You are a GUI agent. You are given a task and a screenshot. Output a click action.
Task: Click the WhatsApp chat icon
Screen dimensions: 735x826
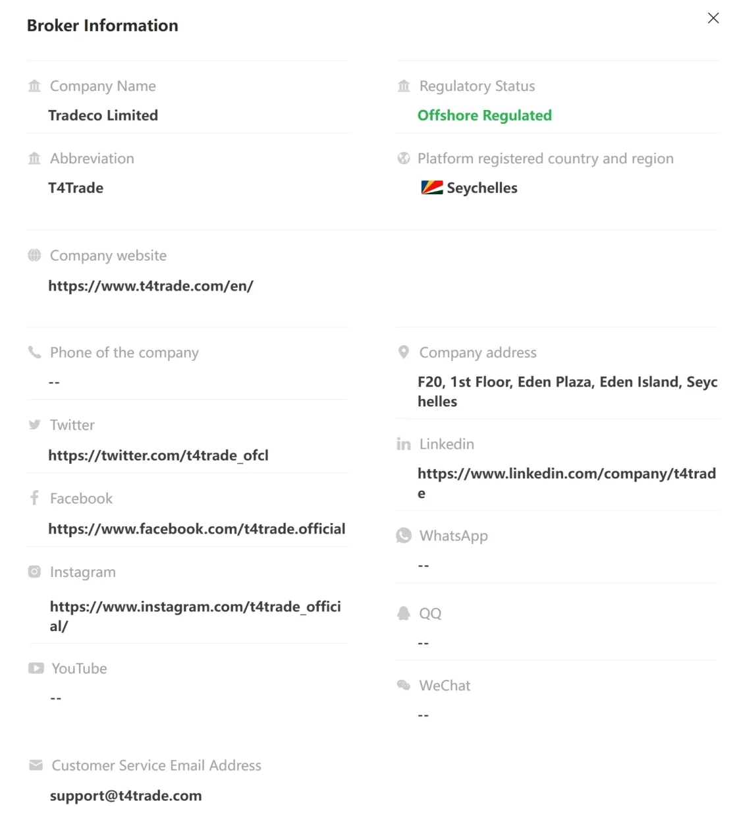[404, 536]
